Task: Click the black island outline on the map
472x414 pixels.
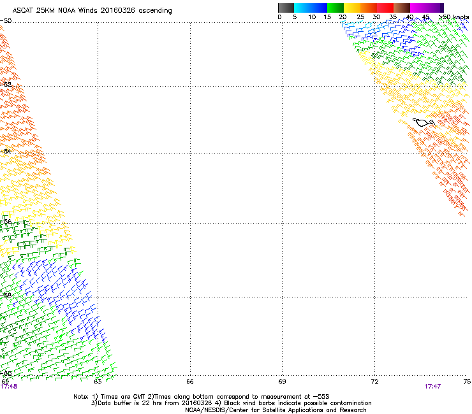Action: coord(424,122)
